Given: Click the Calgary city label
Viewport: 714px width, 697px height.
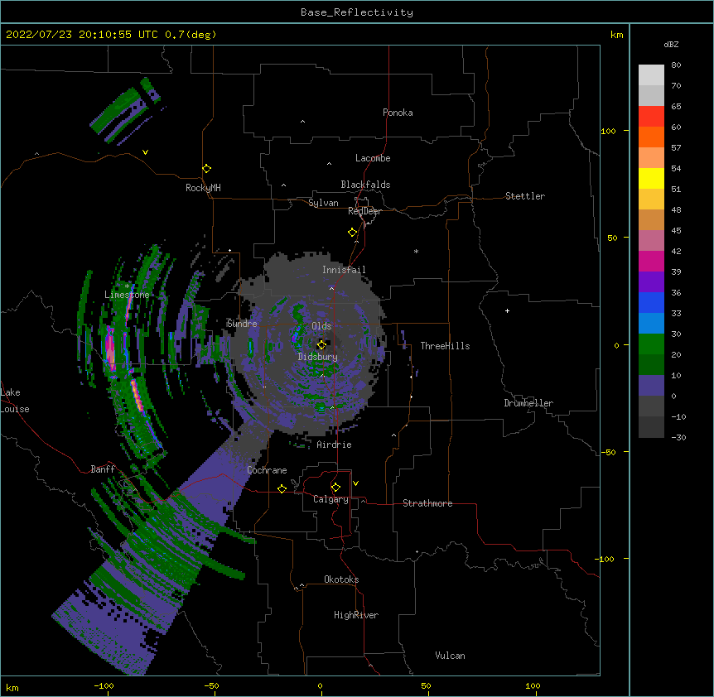Looking at the screenshot, I should point(331,499).
